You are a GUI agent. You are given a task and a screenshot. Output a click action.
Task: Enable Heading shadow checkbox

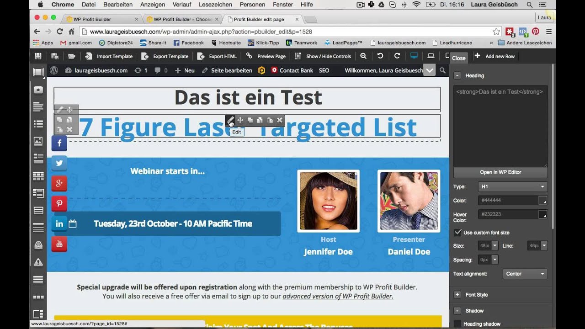(457, 324)
